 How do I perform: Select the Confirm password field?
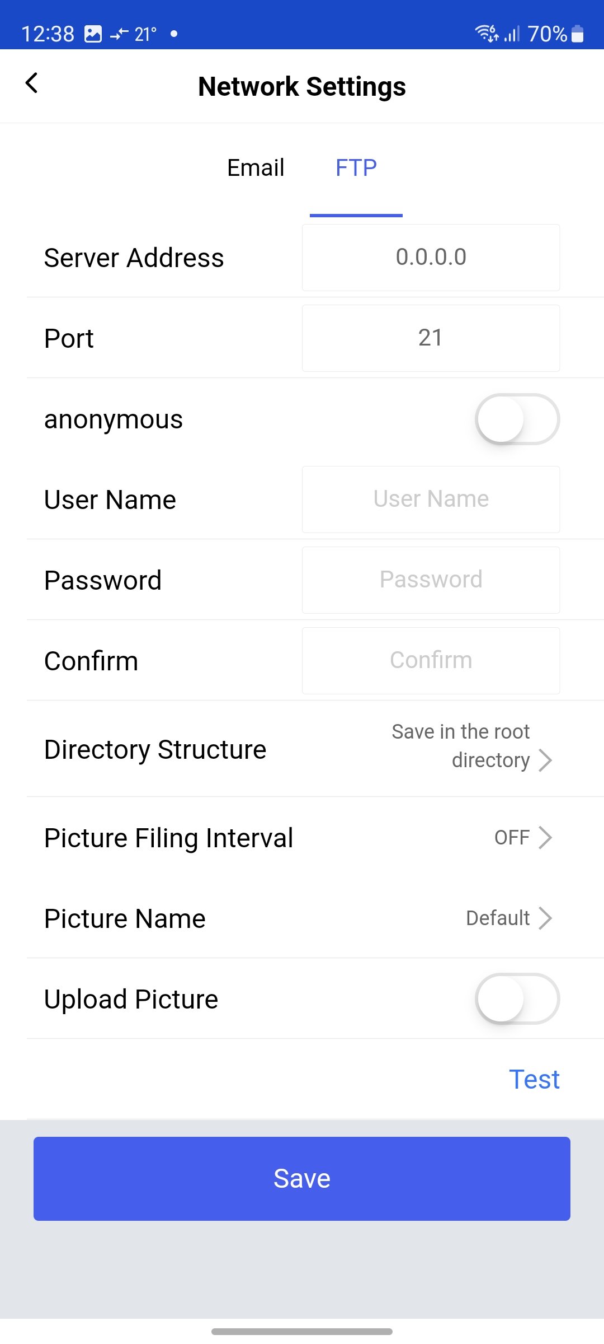(431, 661)
